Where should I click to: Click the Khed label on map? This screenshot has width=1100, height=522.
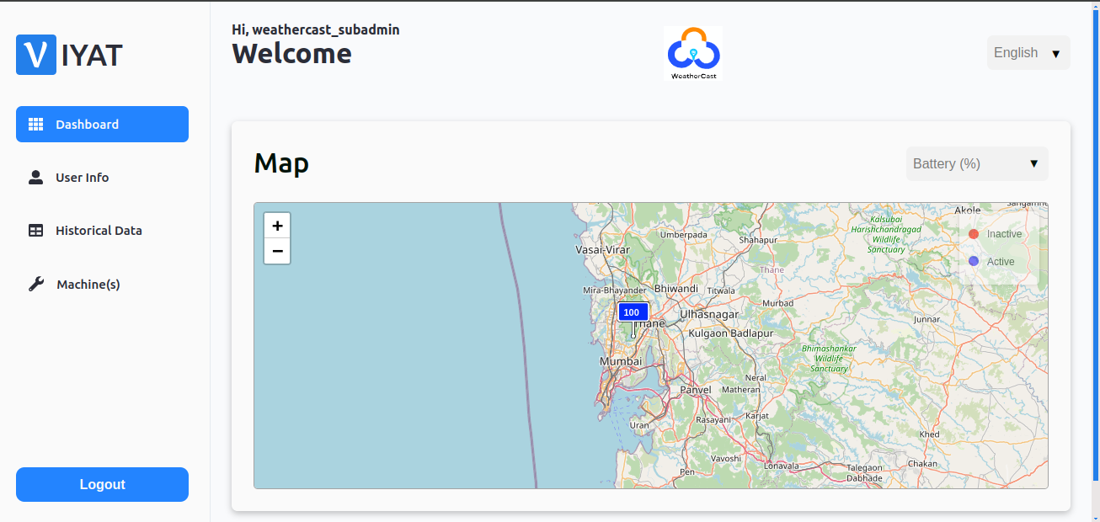point(929,434)
